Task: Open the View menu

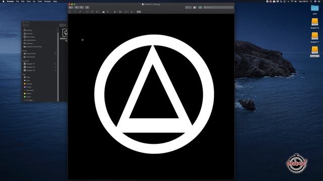Action: (x=29, y=2)
